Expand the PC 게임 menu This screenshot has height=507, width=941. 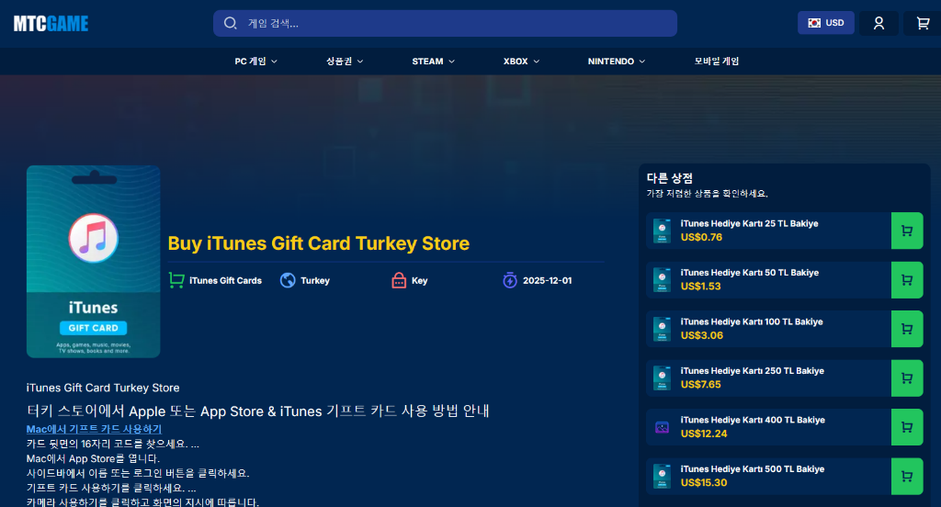coord(255,62)
